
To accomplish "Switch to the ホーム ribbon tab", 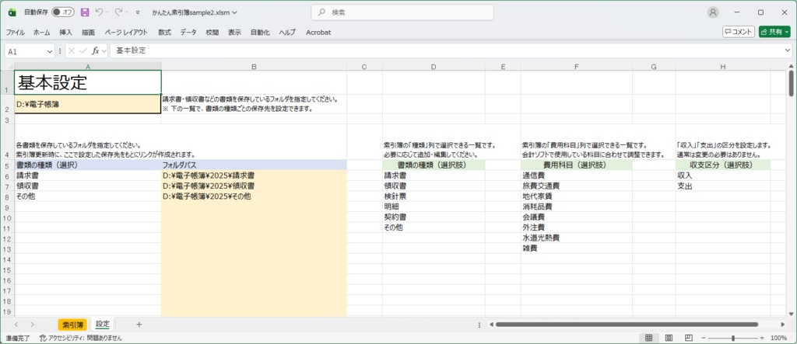I will click(42, 32).
